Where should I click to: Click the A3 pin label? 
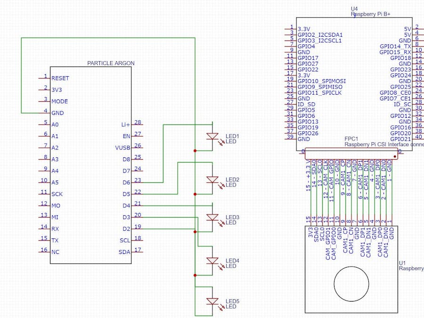(55, 159)
